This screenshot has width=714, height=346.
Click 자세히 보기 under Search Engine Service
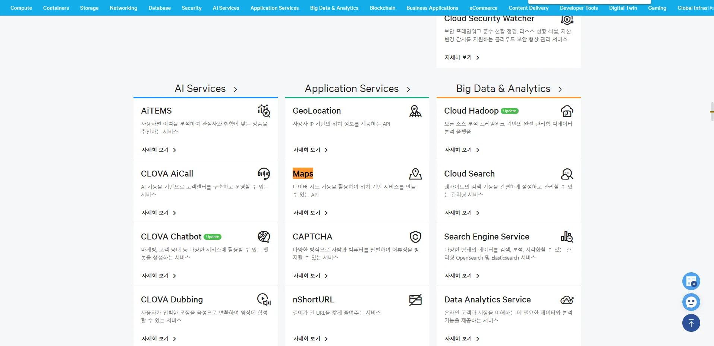coord(462,276)
